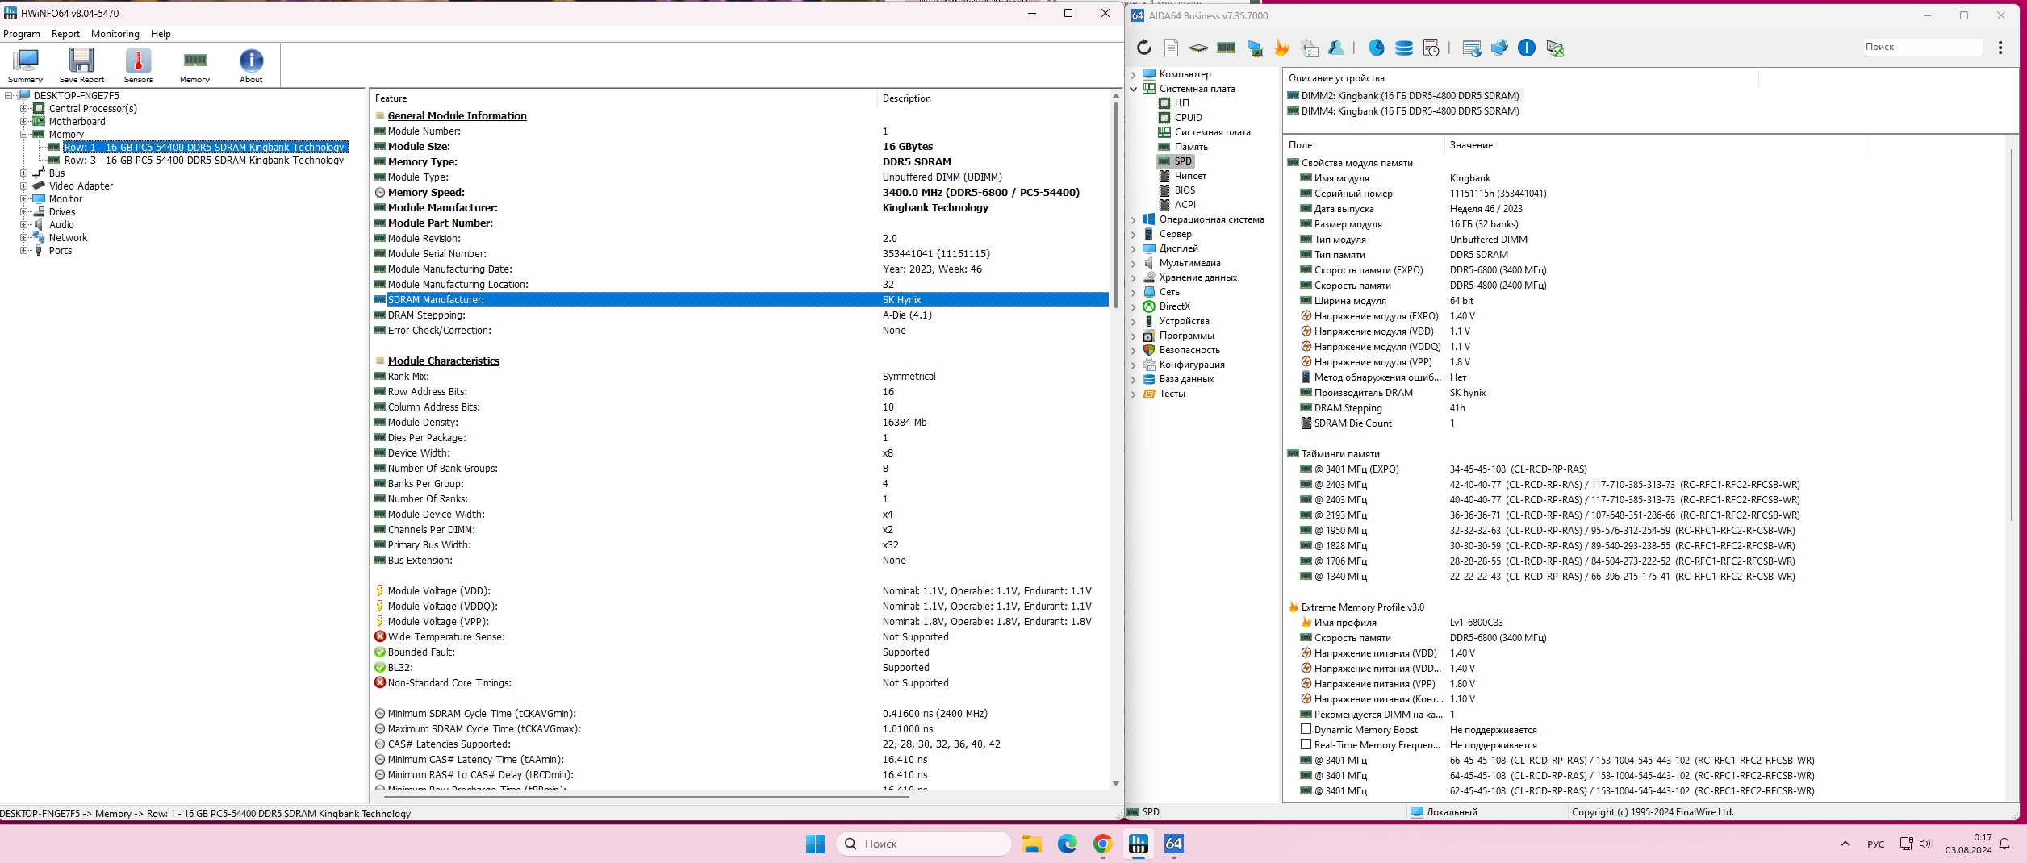The height and width of the screenshot is (863, 2027).
Task: Click the AIDA64 refresh arrow icon
Action: point(1144,48)
